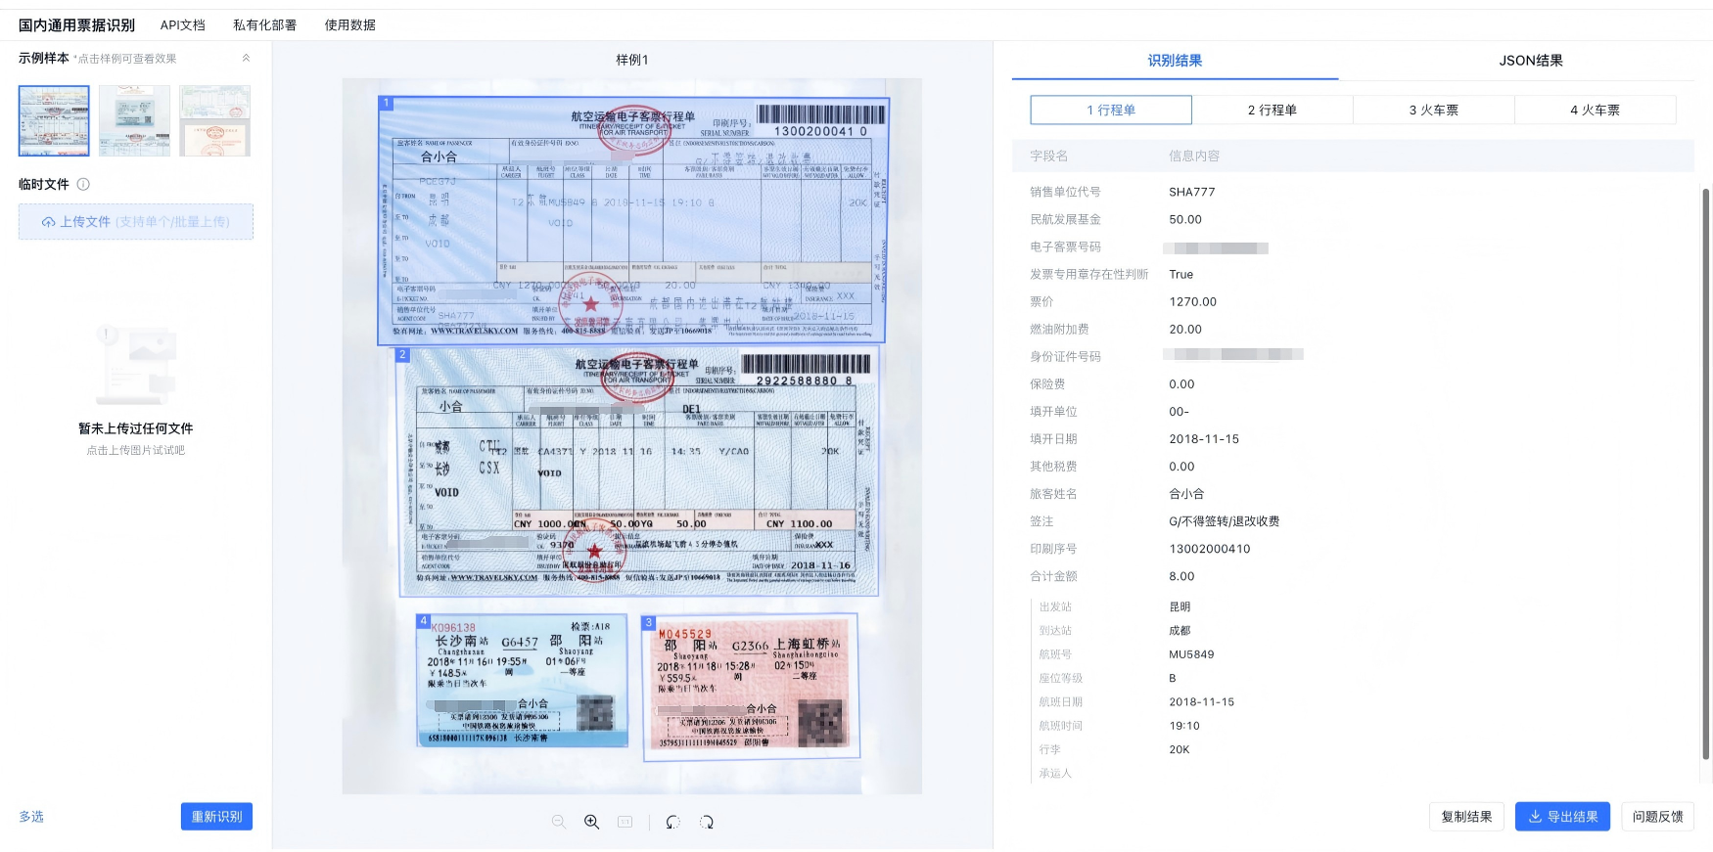
Task: Click the 多选 link
Action: click(x=31, y=817)
